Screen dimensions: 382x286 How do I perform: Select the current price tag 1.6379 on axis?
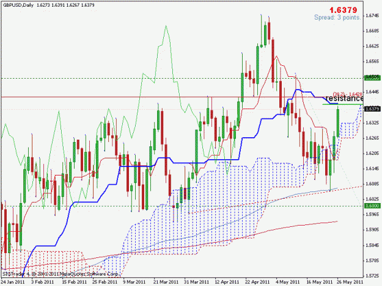[372, 109]
